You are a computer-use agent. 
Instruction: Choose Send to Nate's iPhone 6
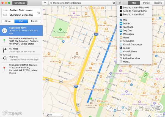click(134, 7)
